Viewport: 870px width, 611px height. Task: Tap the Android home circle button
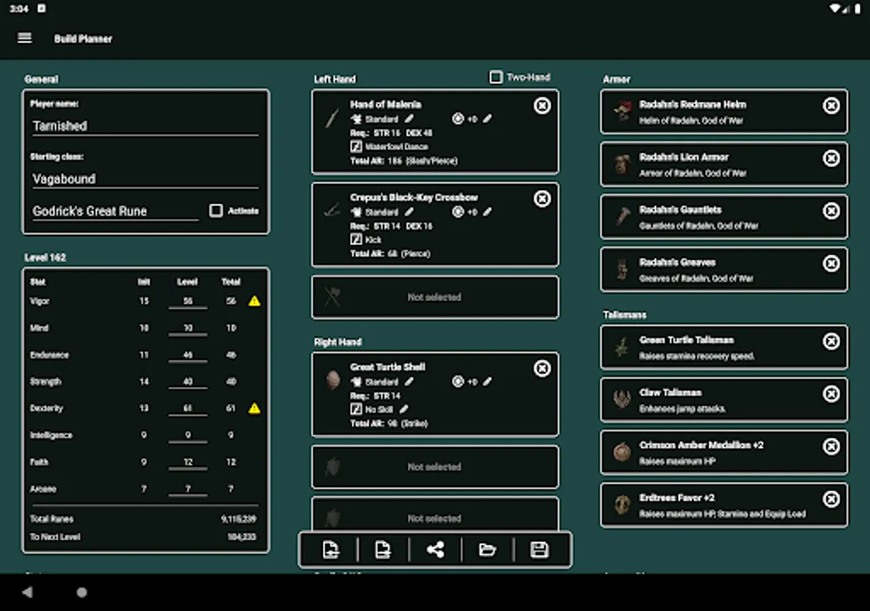tap(82, 593)
